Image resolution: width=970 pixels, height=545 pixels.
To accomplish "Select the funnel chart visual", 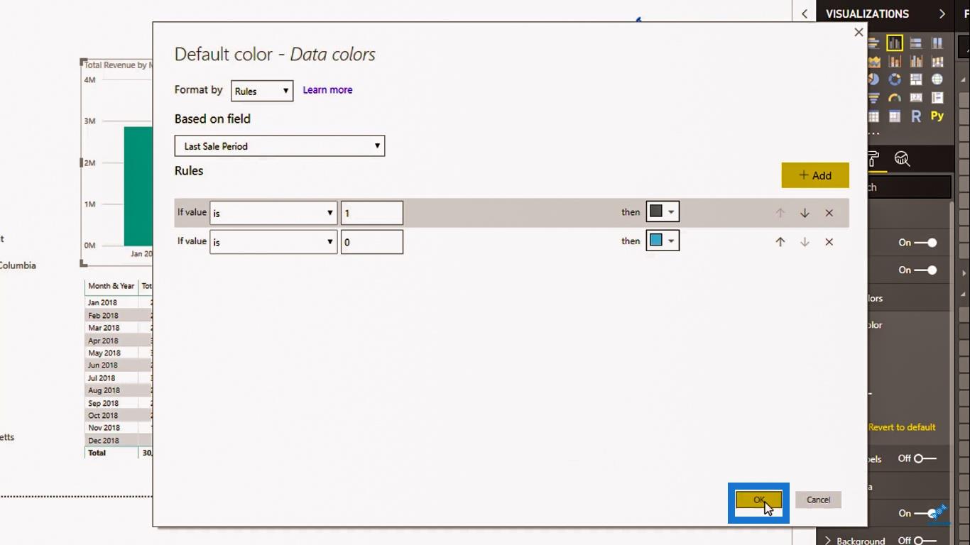I will (x=873, y=98).
